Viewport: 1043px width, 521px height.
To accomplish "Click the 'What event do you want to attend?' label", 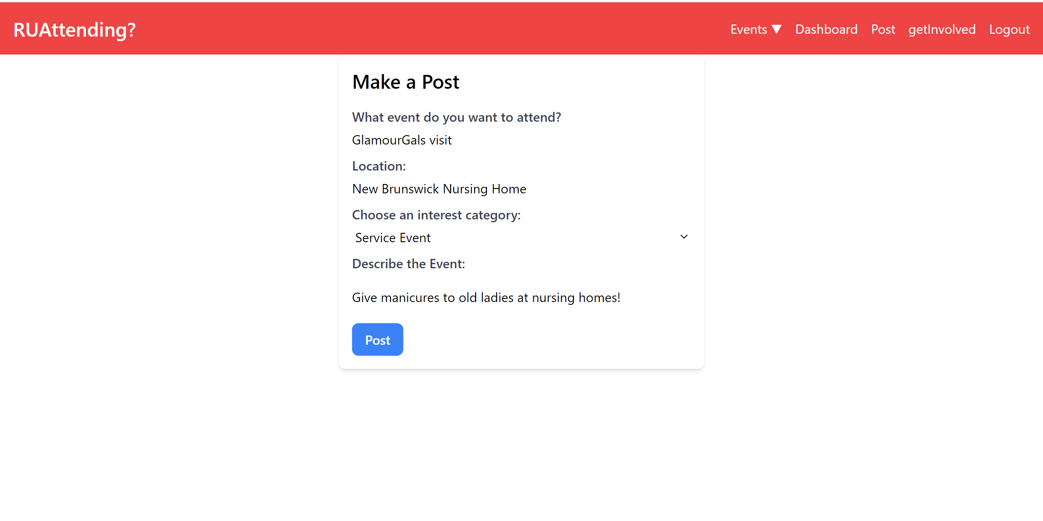I will pos(456,117).
